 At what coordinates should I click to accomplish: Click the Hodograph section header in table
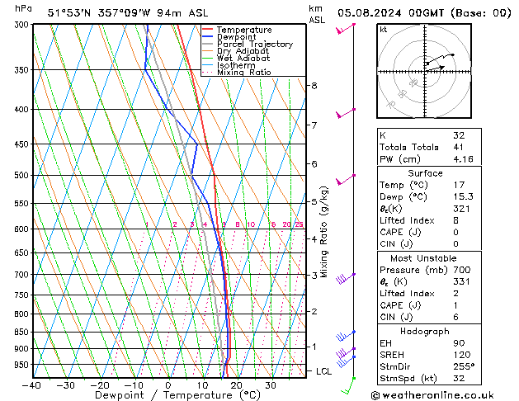[x=424, y=331]
